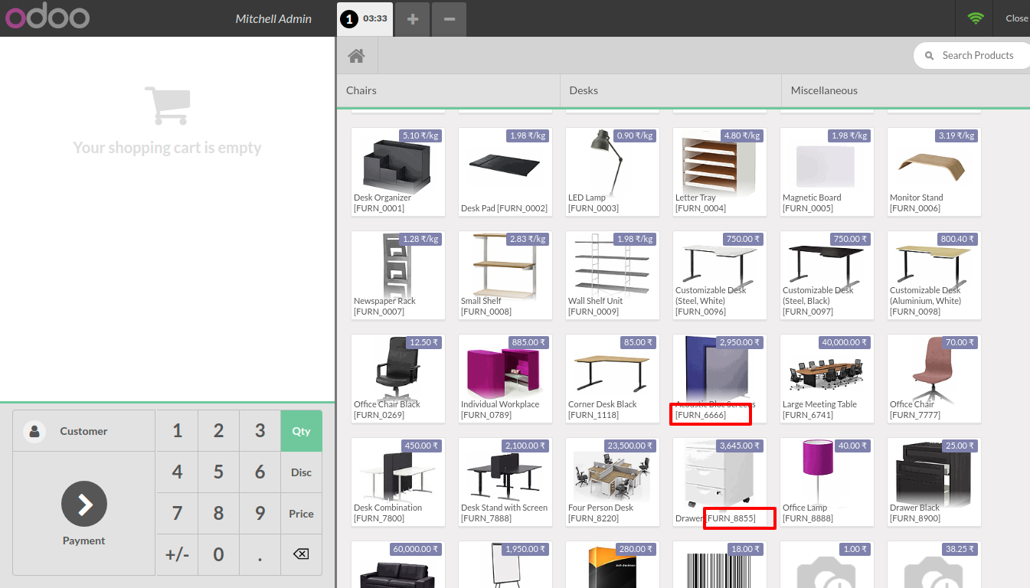1030x588 pixels.
Task: Add Newspaper Rack product
Action: click(x=398, y=276)
